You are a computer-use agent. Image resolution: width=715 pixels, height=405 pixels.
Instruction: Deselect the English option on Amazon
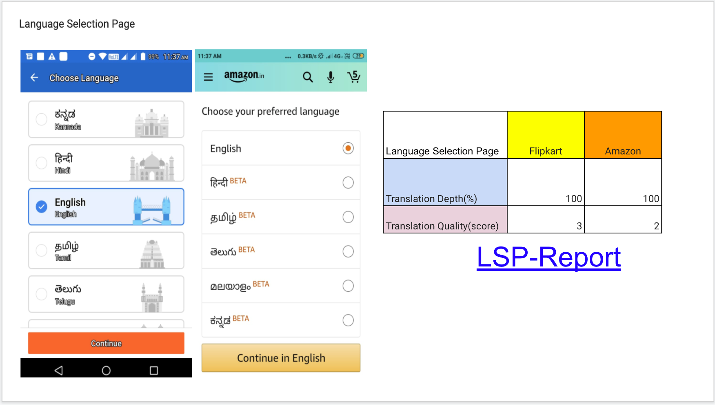[x=348, y=148]
